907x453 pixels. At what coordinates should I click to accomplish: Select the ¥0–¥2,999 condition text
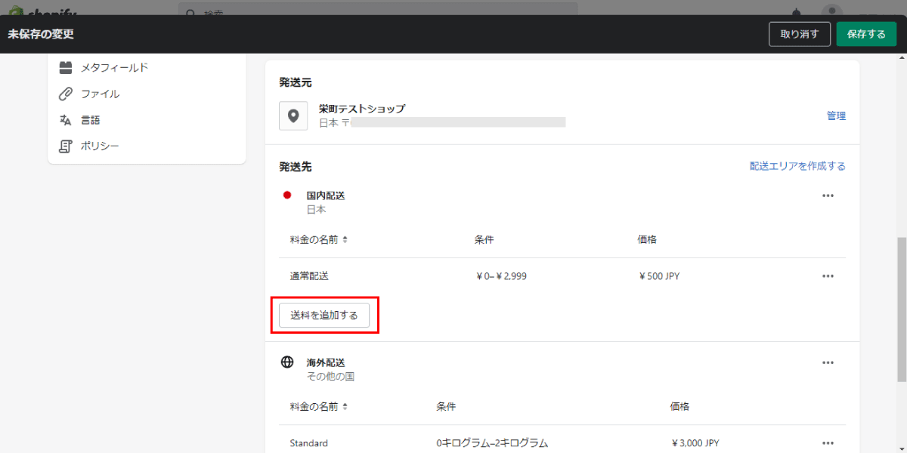(x=501, y=276)
